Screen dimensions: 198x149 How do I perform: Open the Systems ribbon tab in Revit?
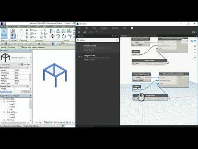click(x=33, y=26)
